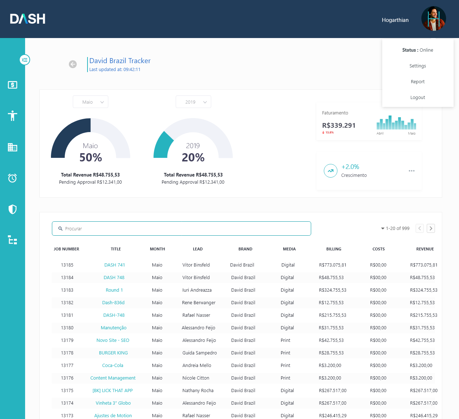Select Settings from the user menu
This screenshot has height=419, width=459.
coord(418,66)
